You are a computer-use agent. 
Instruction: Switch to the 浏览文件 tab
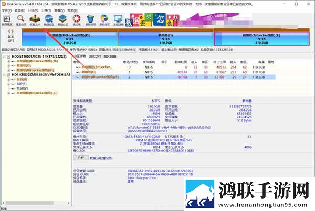coord(95,57)
